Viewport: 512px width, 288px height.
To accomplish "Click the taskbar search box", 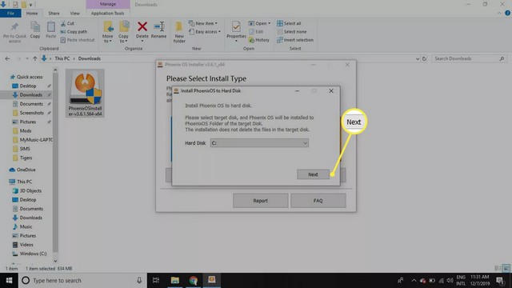I will 82,281.
